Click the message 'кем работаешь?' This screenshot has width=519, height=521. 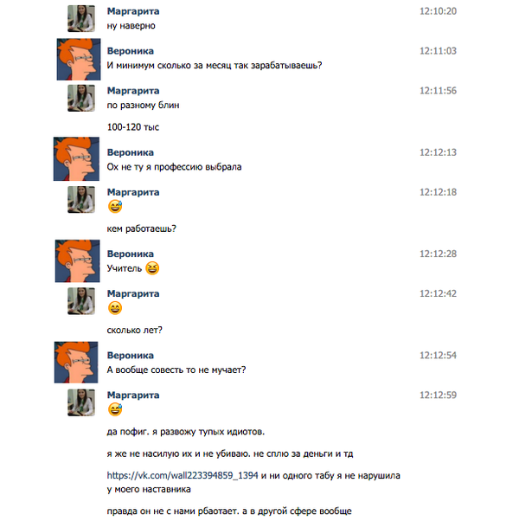tap(142, 228)
